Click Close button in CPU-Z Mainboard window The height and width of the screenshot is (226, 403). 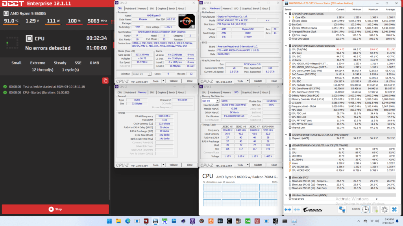274,81
